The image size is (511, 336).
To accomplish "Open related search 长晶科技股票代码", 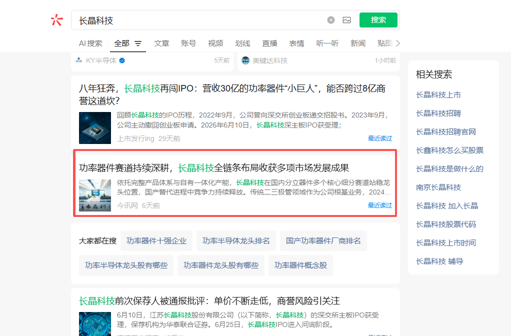I will 446,224.
